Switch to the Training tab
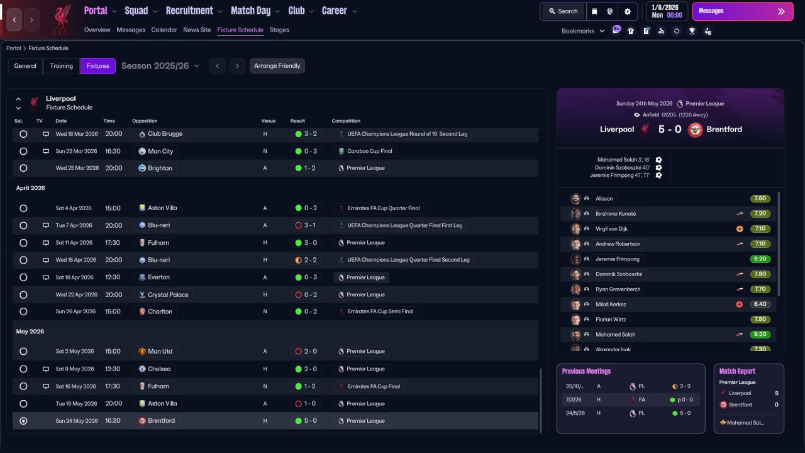 pyautogui.click(x=62, y=66)
